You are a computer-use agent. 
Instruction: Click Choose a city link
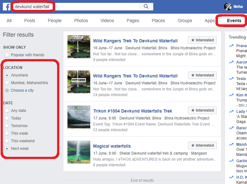pyautogui.click(x=22, y=90)
